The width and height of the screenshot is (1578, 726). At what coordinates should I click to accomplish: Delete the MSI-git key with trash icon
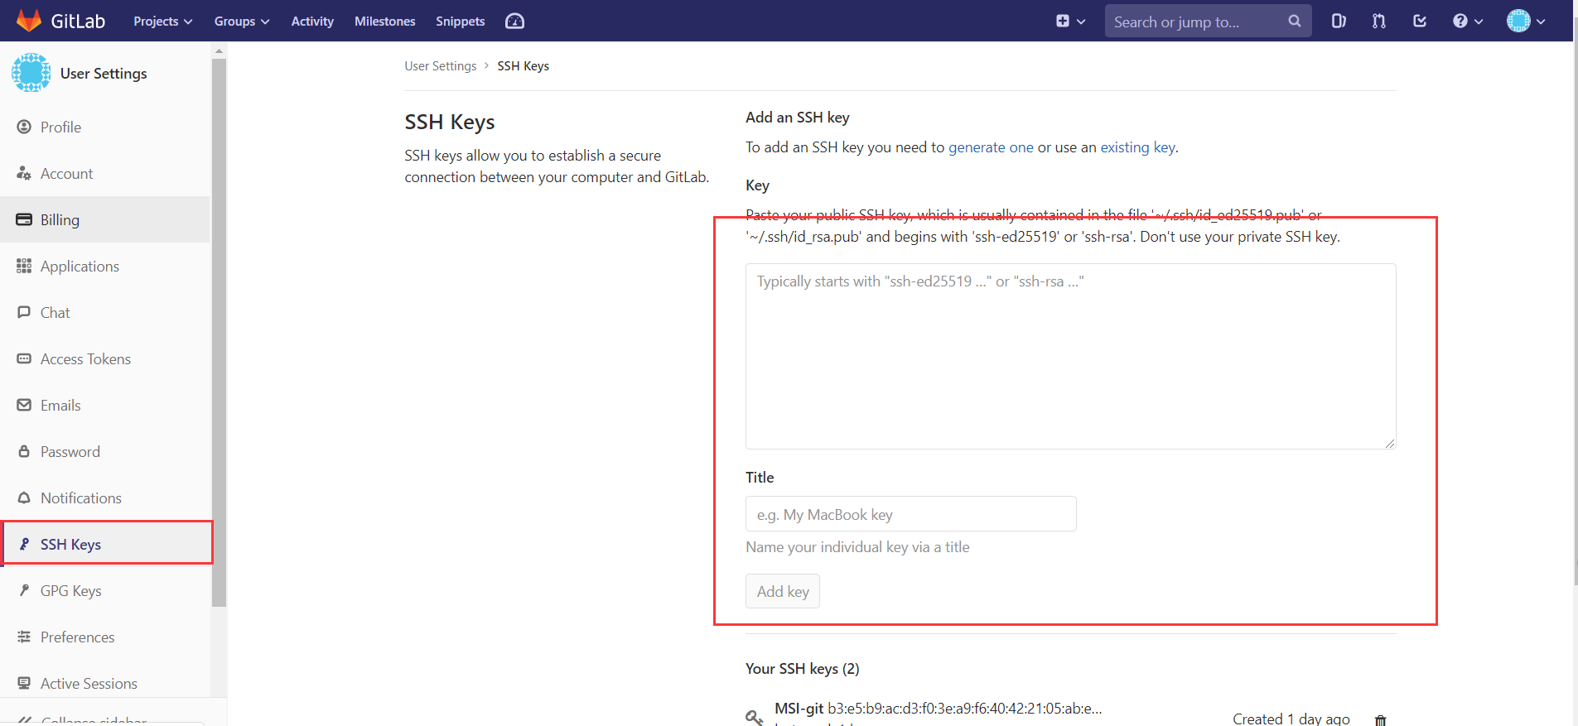click(x=1380, y=719)
